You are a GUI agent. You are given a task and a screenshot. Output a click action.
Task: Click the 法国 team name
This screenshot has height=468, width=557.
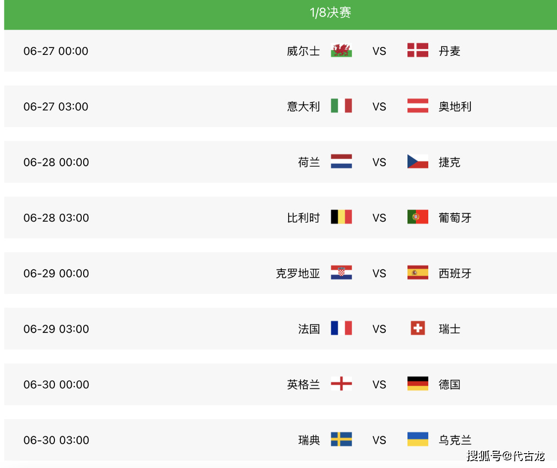point(309,329)
